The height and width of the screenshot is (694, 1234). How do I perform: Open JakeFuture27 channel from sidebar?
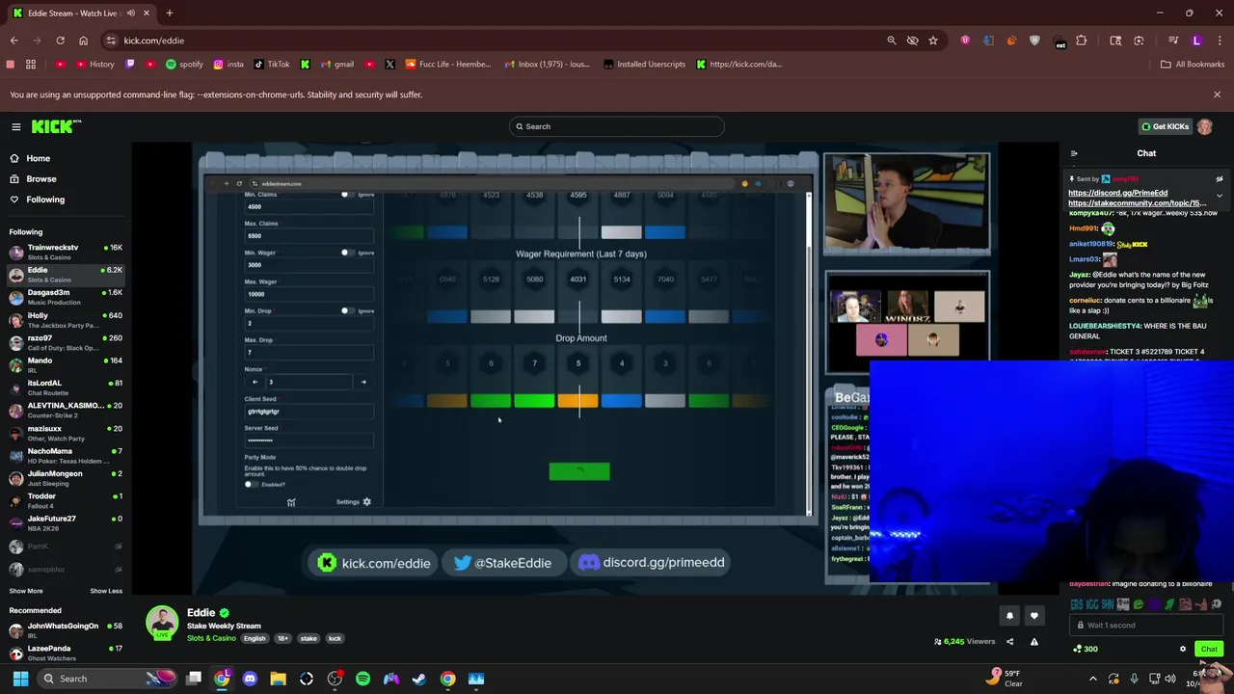click(64, 522)
